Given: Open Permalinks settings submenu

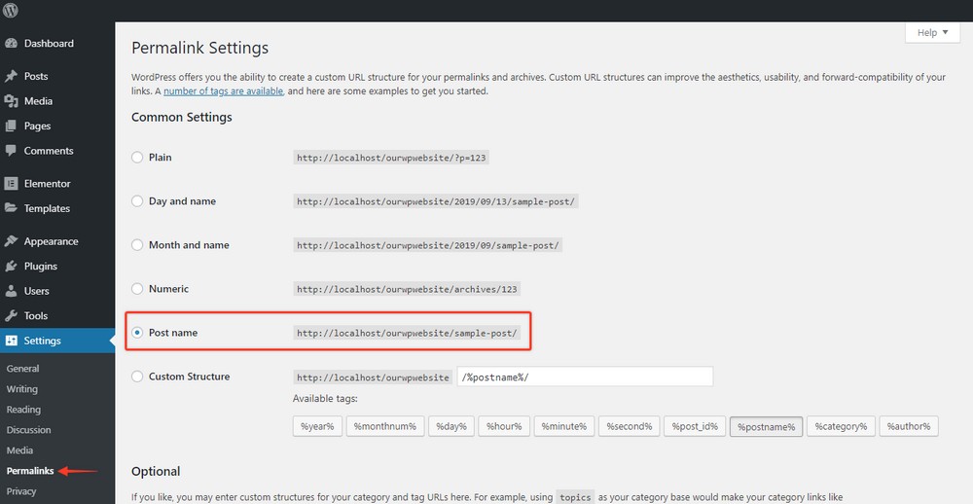Looking at the screenshot, I should (30, 471).
